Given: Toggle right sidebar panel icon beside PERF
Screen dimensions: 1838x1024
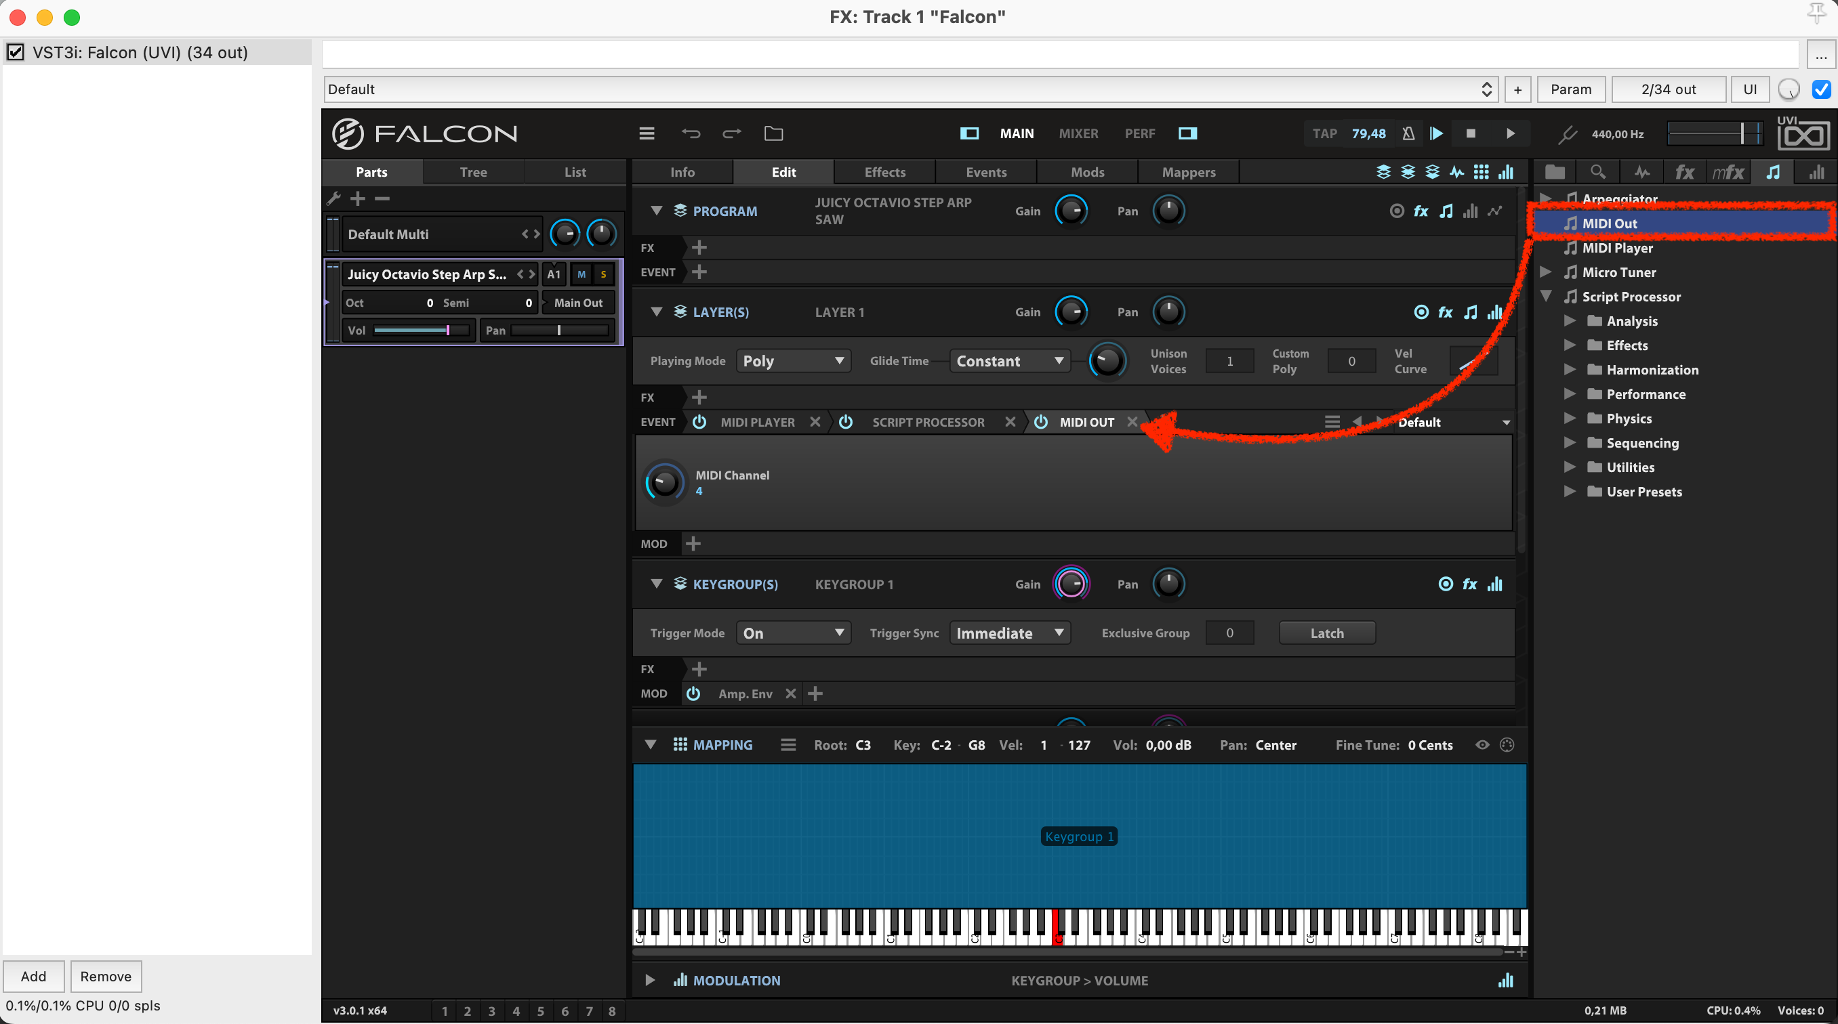Looking at the screenshot, I should [1188, 133].
